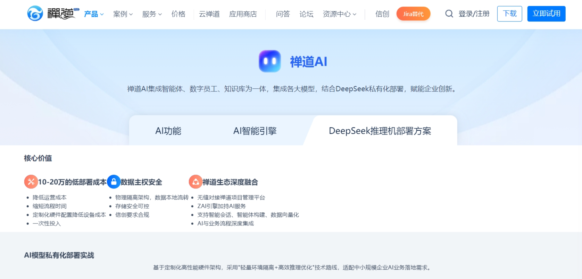
Task: Click the 降低运营成本 bullet
Action: click(x=50, y=198)
